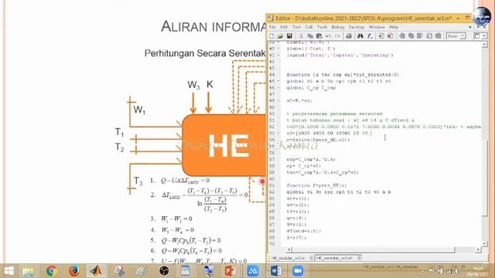Screen dimensions: 495x278
Task: Click the taskbar clock in system tray
Action: pos(476,271)
